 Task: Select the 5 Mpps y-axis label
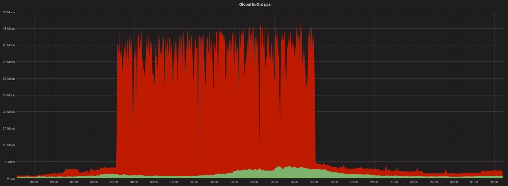tap(10, 162)
